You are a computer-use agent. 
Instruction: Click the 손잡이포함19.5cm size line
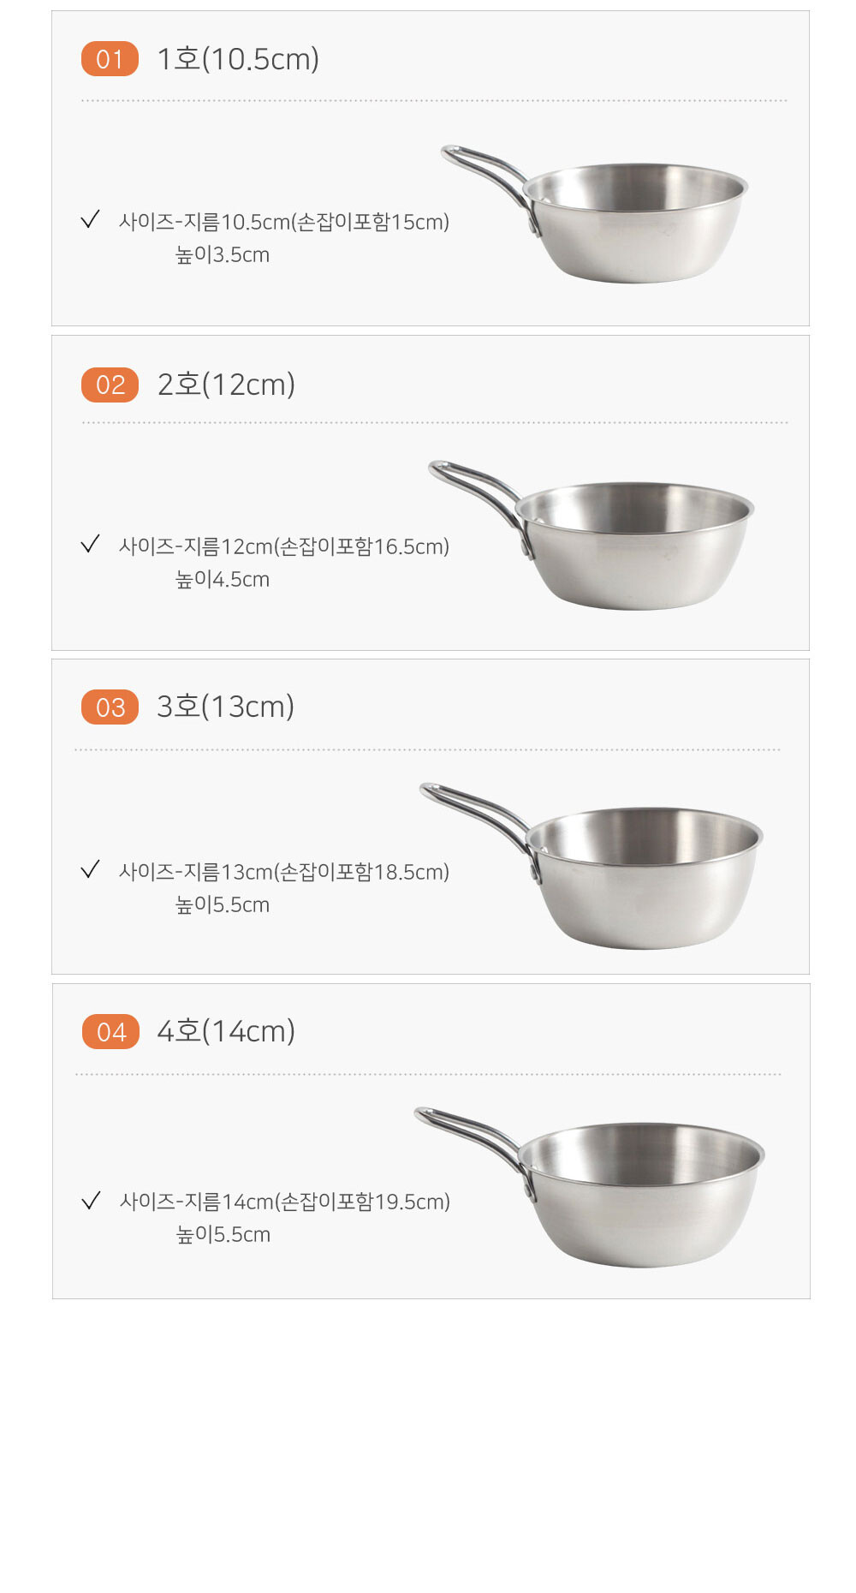pyautogui.click(x=285, y=1202)
